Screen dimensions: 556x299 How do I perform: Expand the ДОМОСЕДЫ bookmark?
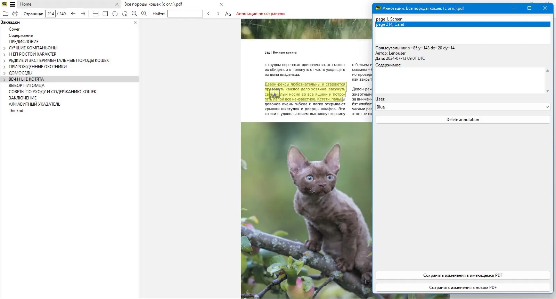point(5,73)
